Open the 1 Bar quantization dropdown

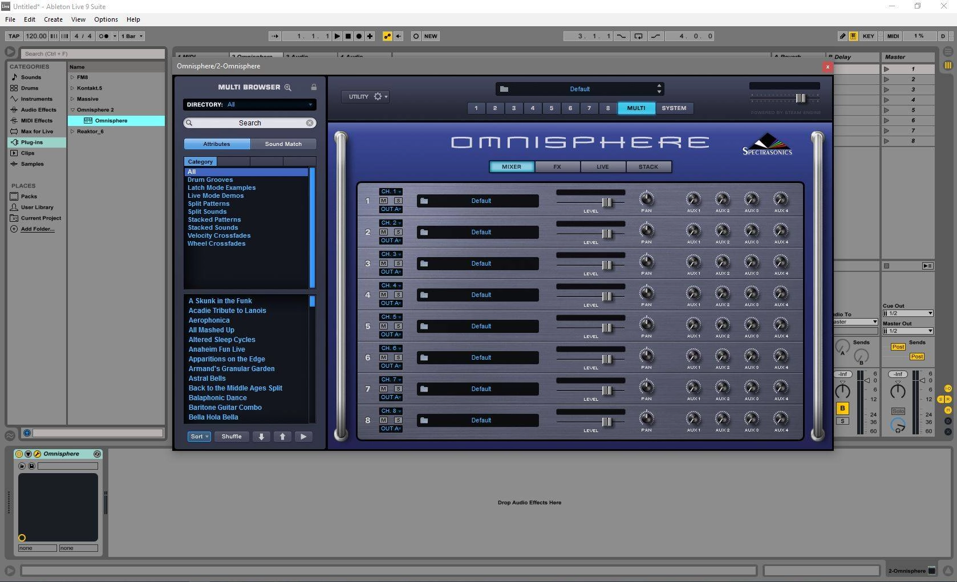click(x=132, y=36)
